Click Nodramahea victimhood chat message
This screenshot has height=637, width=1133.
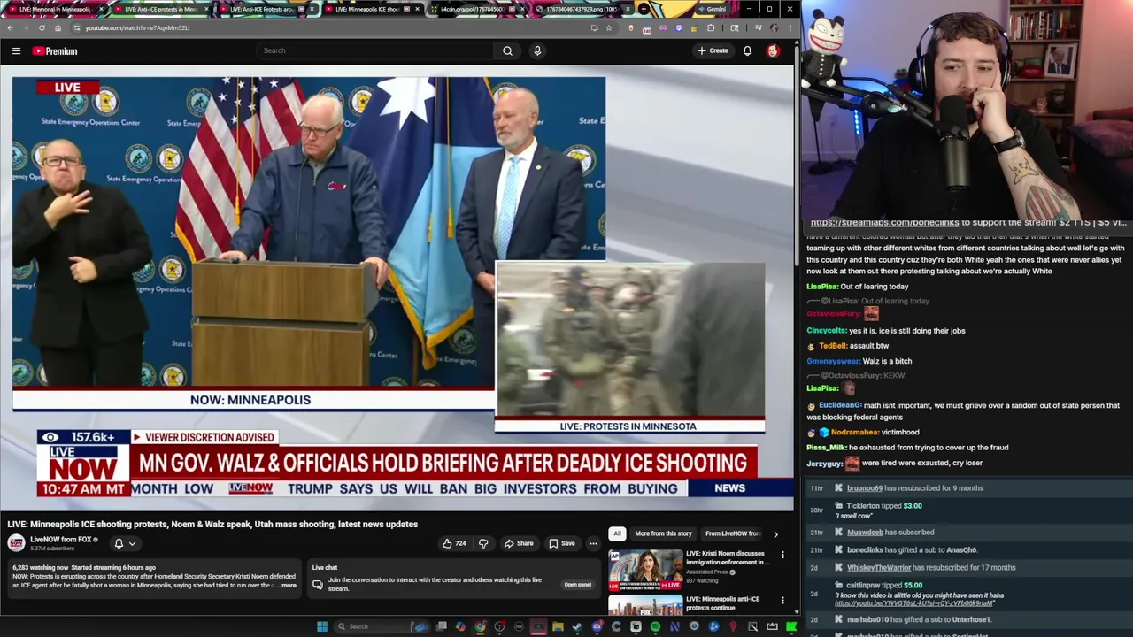(x=863, y=433)
